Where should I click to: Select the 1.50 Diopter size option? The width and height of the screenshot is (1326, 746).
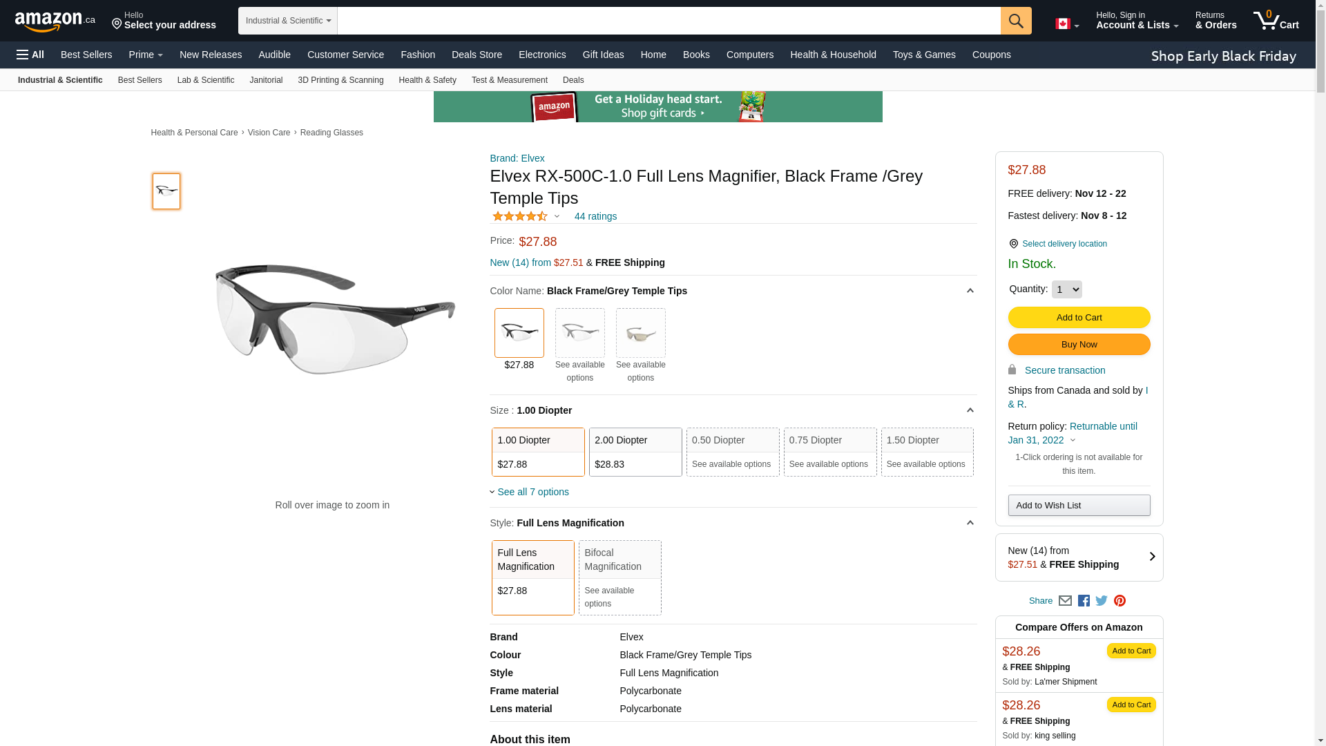927,452
